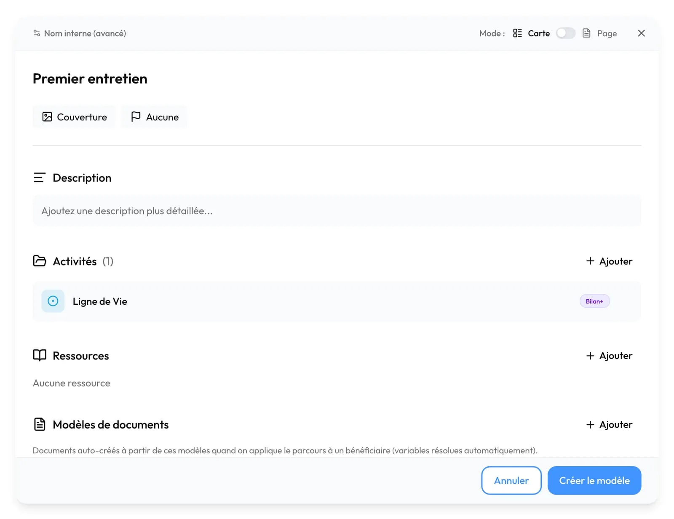Click the Activités folder icon
Viewport: 674px width, 519px height.
[40, 261]
